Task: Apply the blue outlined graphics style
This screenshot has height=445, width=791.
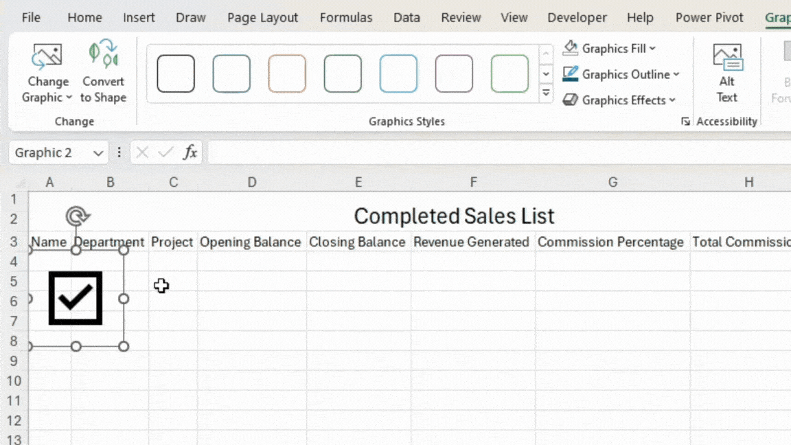Action: tap(398, 73)
